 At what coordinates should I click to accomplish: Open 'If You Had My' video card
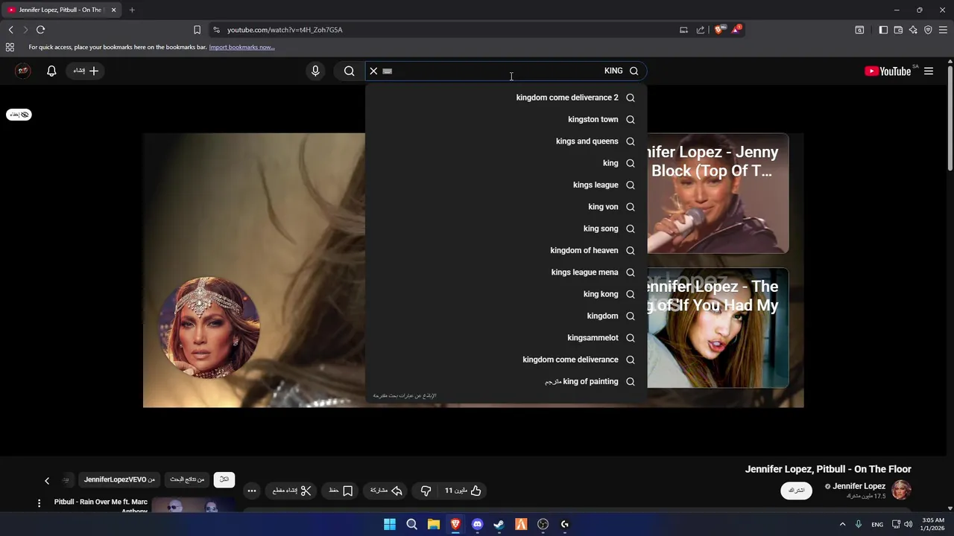click(718, 328)
